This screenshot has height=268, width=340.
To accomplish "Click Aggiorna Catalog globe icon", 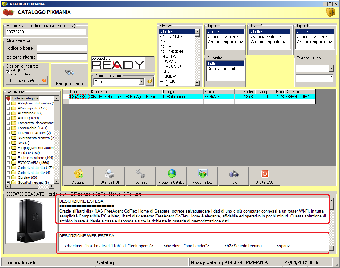I will click(x=172, y=176).
